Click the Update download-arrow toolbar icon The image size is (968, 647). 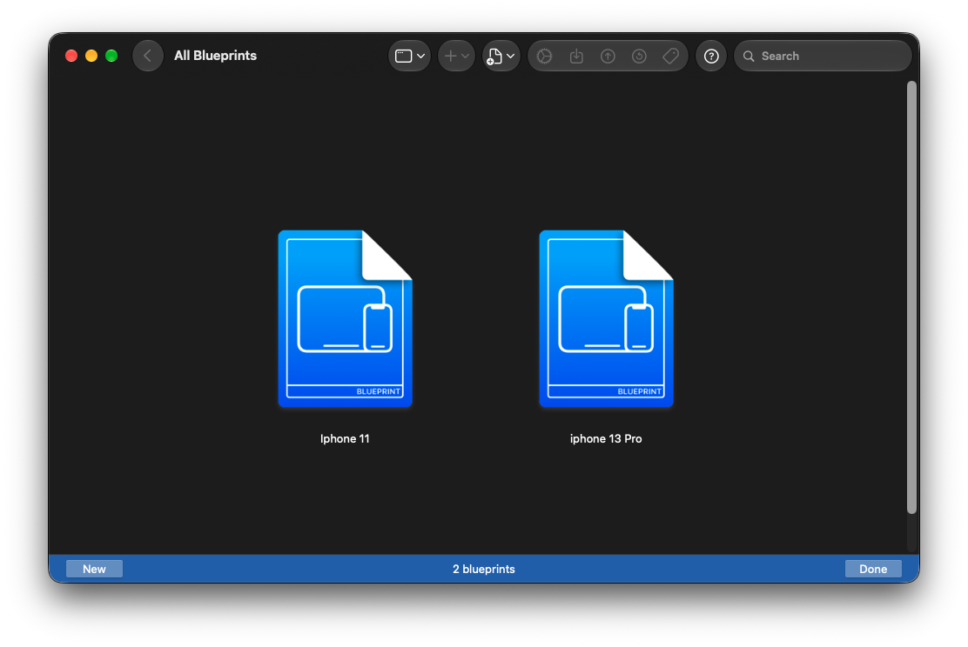[576, 57]
